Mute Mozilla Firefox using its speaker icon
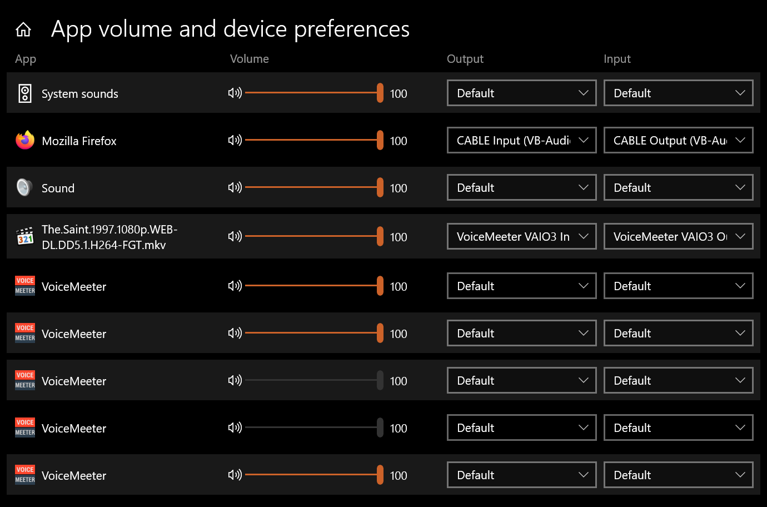This screenshot has height=507, width=767. (x=235, y=140)
